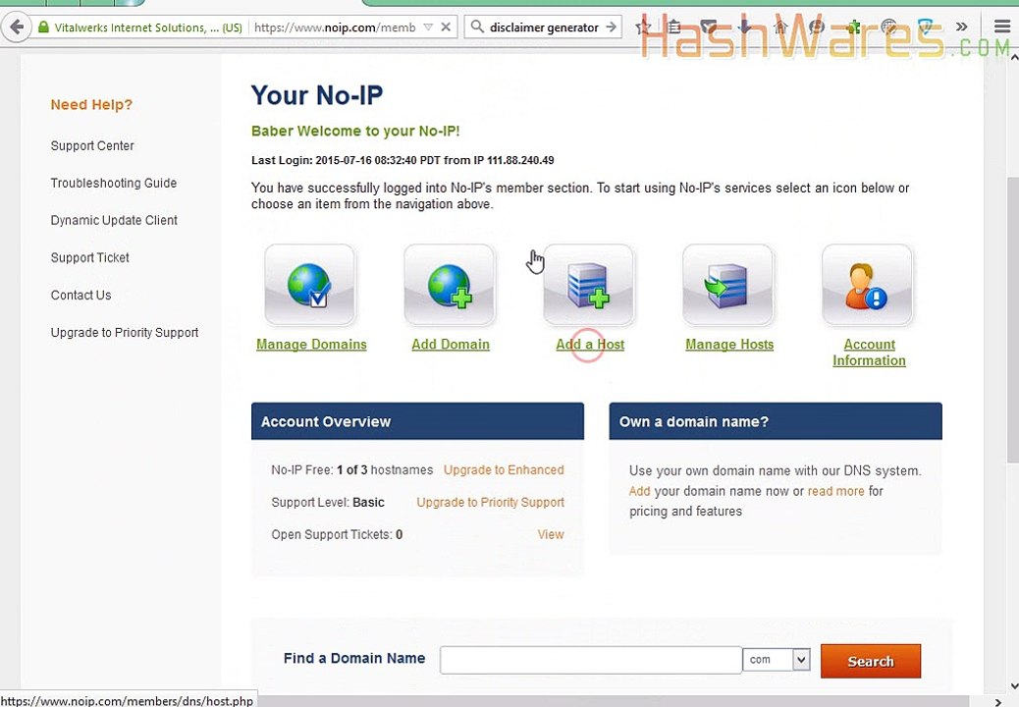Image resolution: width=1019 pixels, height=707 pixels.
Task: Open the downloads arrow icon
Action: (745, 27)
